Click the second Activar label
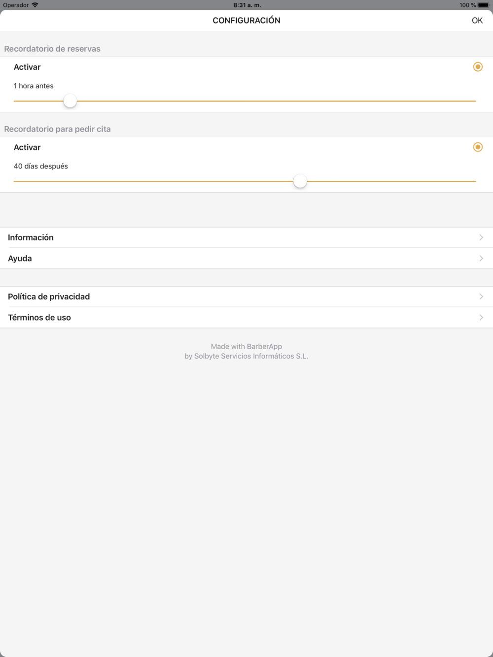493x657 pixels. [x=27, y=147]
